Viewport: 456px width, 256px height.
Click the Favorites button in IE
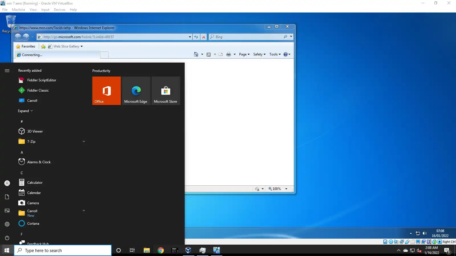click(x=26, y=46)
